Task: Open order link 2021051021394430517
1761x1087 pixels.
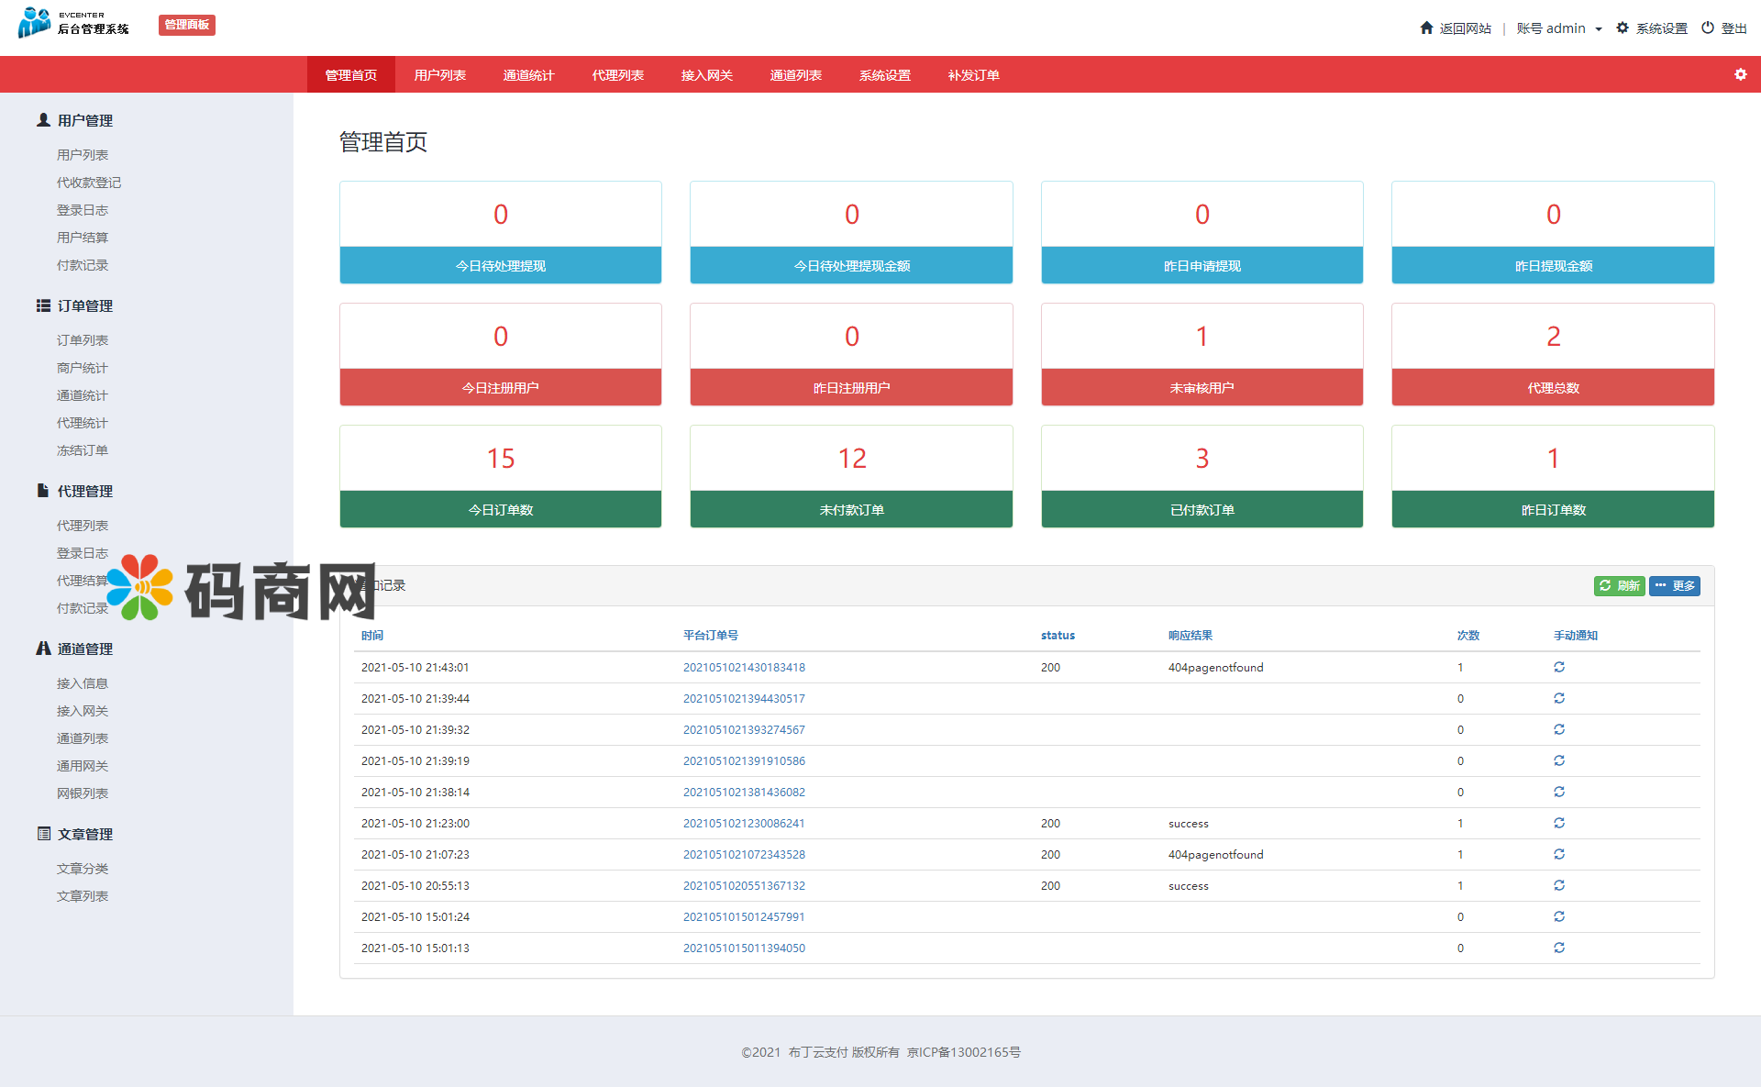Action: [x=743, y=698]
